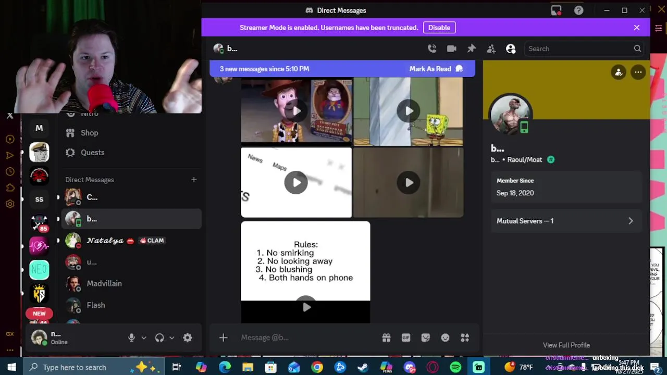
Task: Open the sailor hat meme server
Action: coord(39,153)
